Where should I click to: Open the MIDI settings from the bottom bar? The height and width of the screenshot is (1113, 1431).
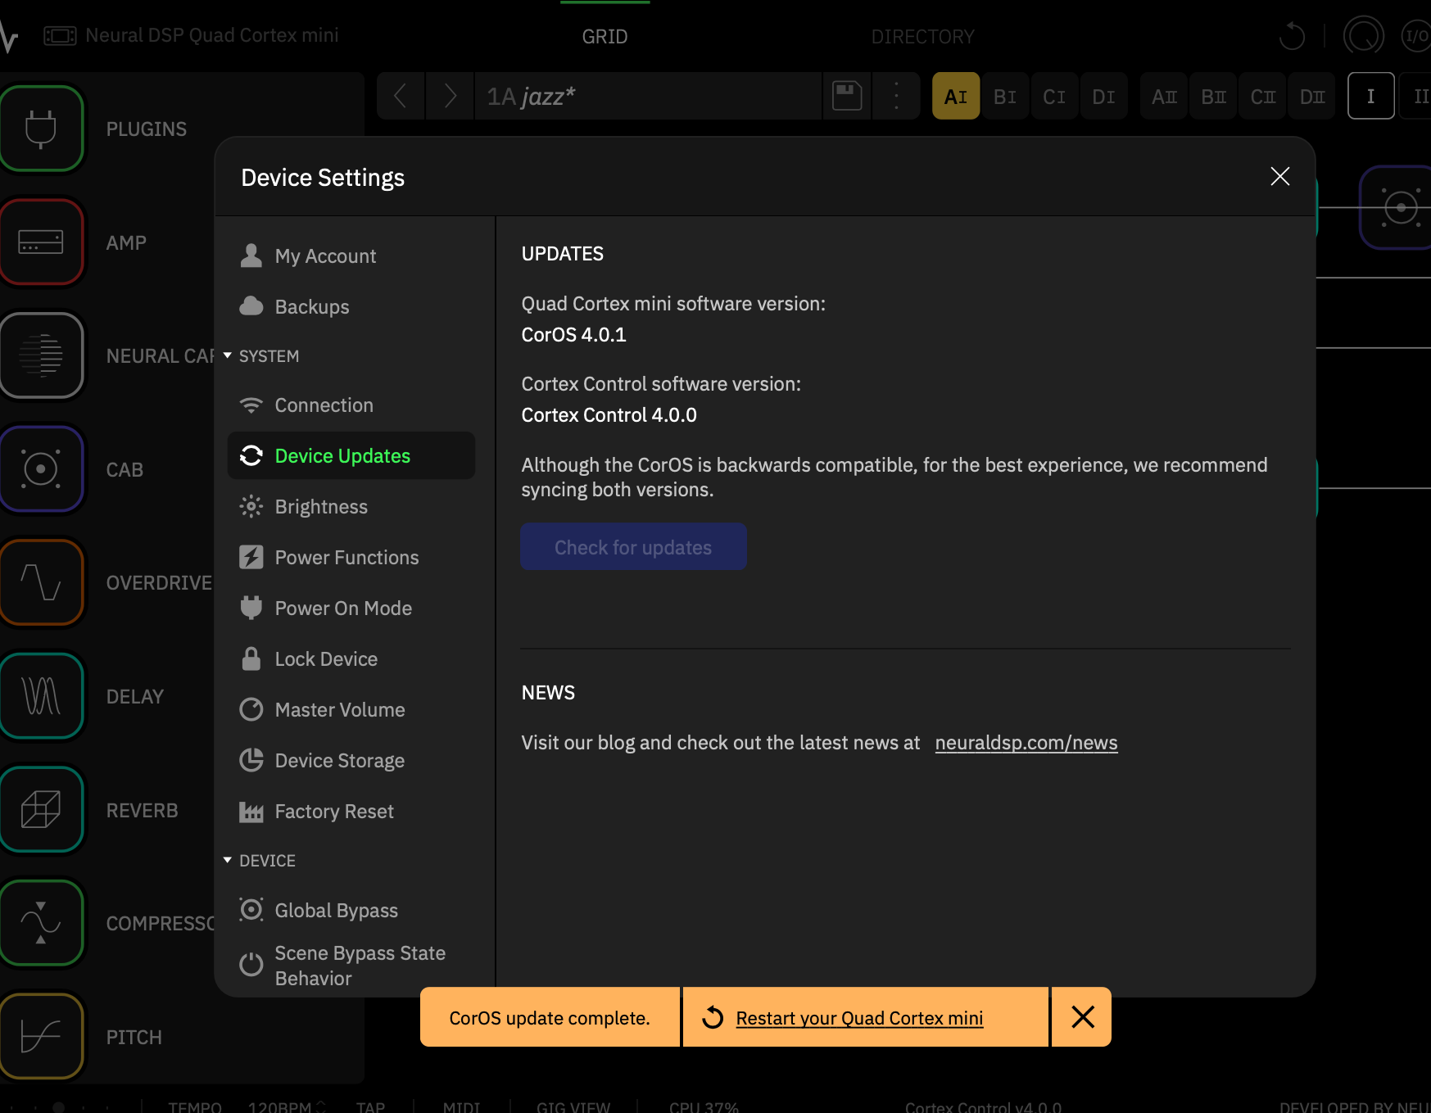462,1106
